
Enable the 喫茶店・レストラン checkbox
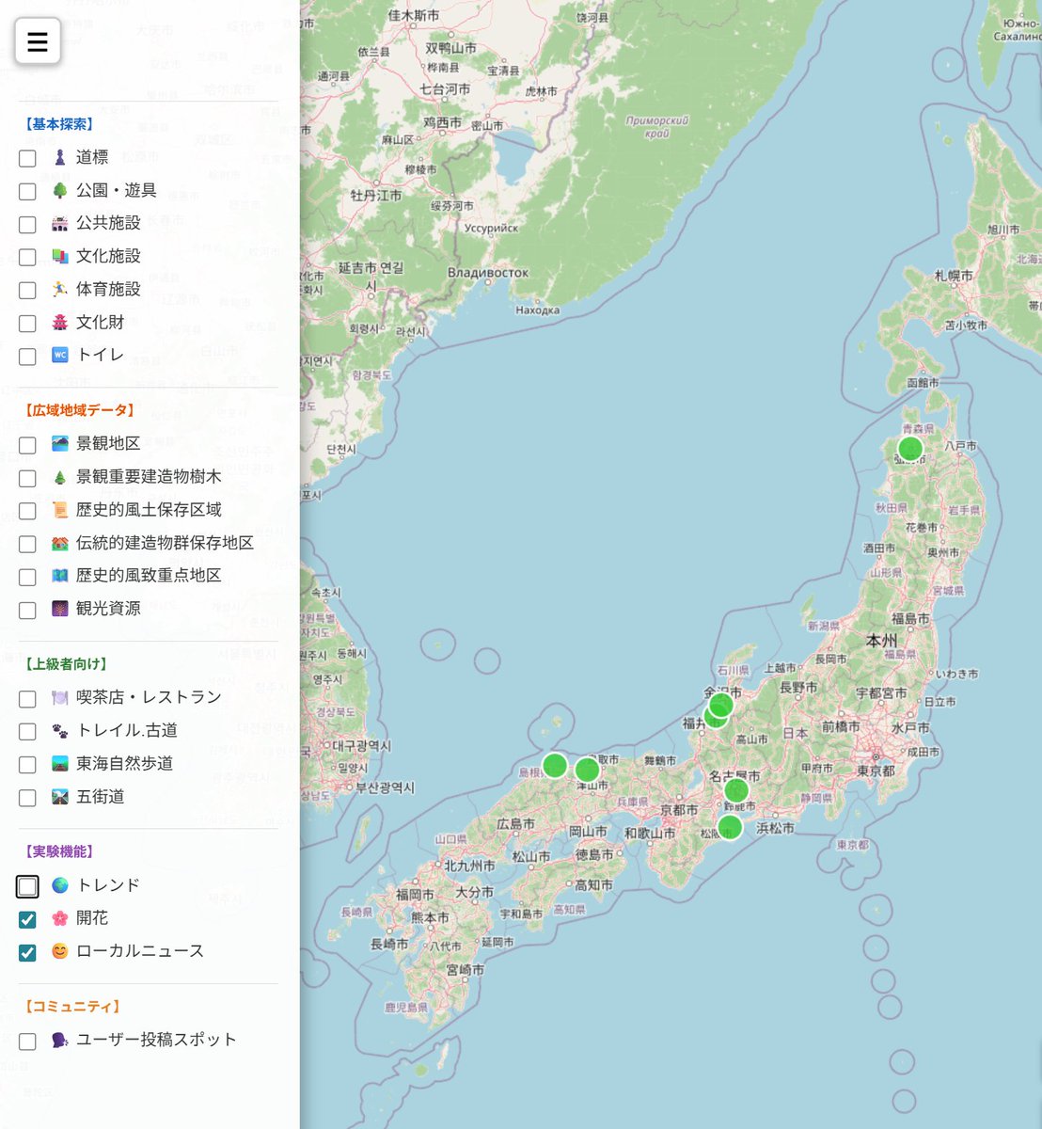(27, 698)
